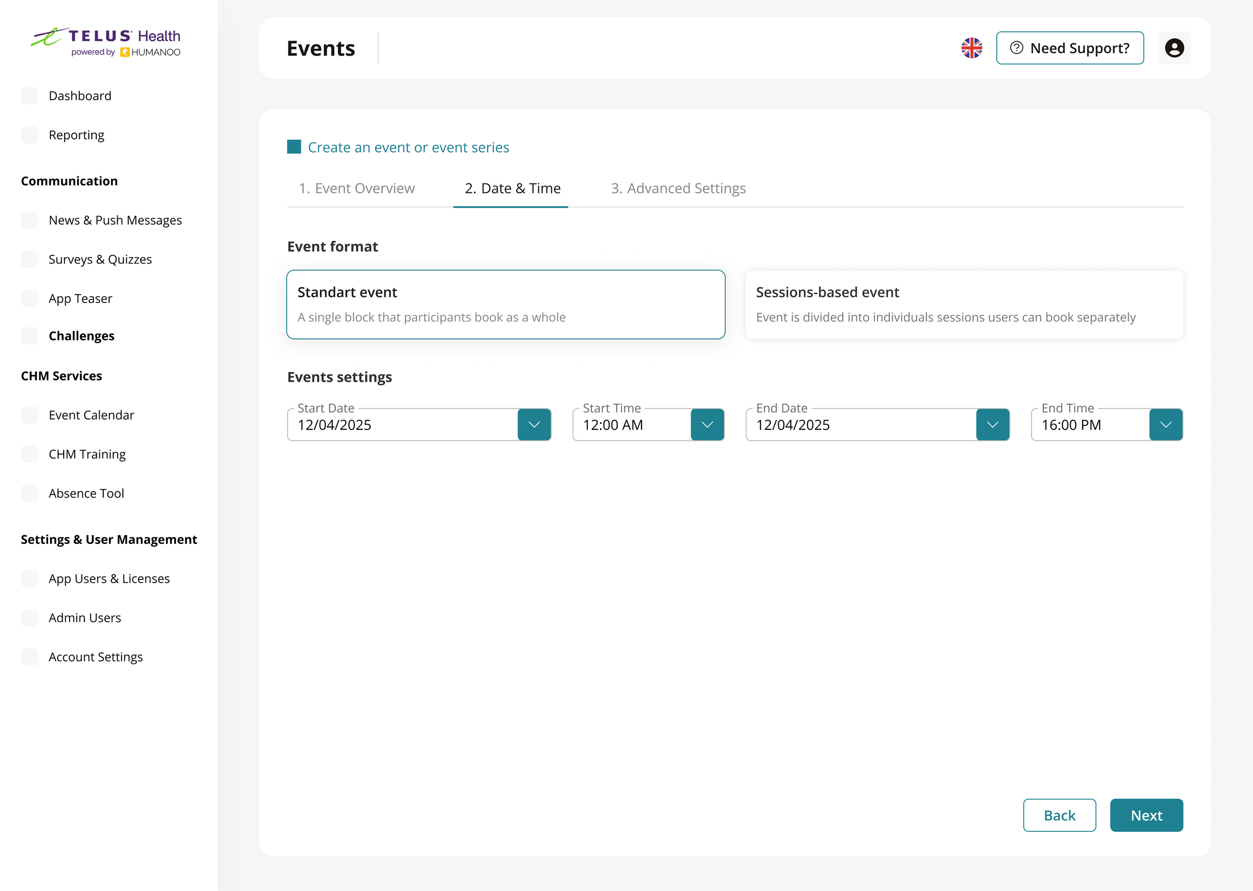
Task: Click the Event Calendar sidebar icon
Action: click(x=30, y=415)
